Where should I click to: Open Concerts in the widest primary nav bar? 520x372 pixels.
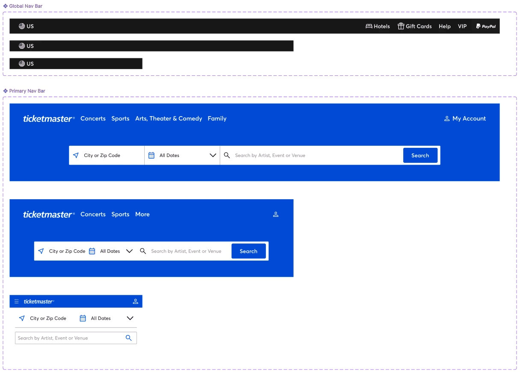point(93,119)
